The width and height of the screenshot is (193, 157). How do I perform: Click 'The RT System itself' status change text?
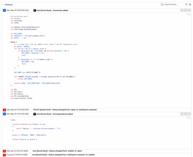click(65, 110)
